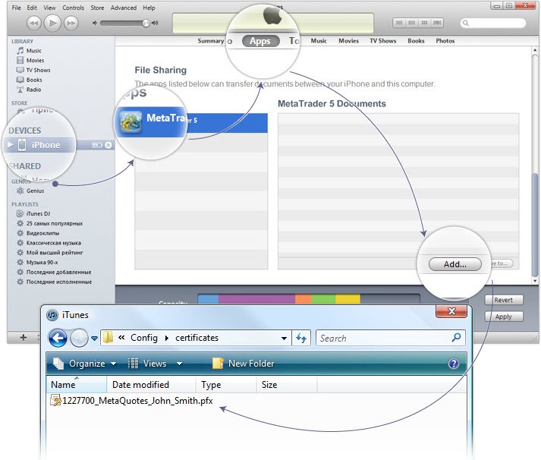Select Genius in the sidebar
The width and height of the screenshot is (541, 460).
point(35,191)
